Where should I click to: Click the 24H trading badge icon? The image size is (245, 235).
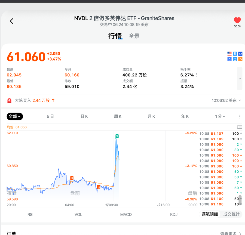240,54
